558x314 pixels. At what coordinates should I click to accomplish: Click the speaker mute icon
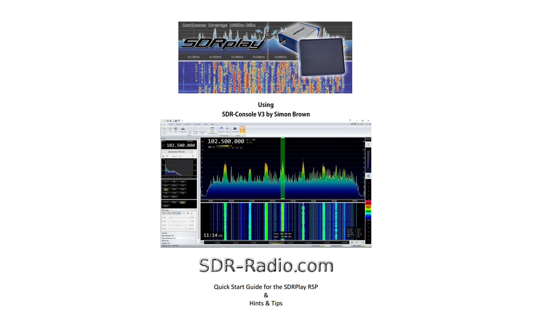point(167,156)
